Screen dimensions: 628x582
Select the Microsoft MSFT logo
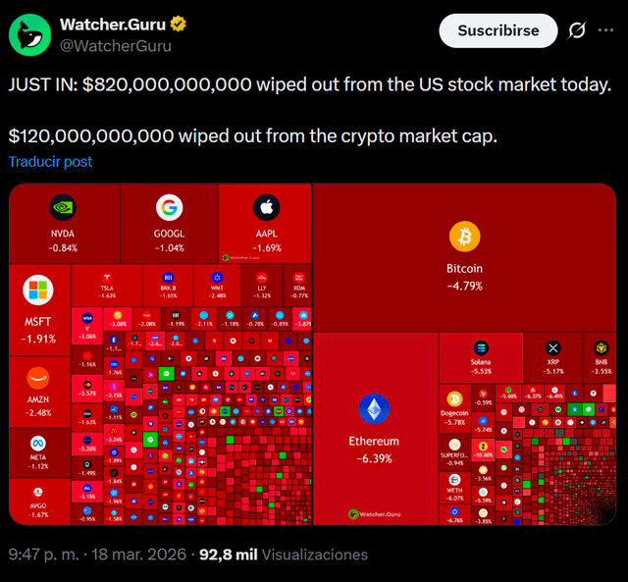point(38,291)
